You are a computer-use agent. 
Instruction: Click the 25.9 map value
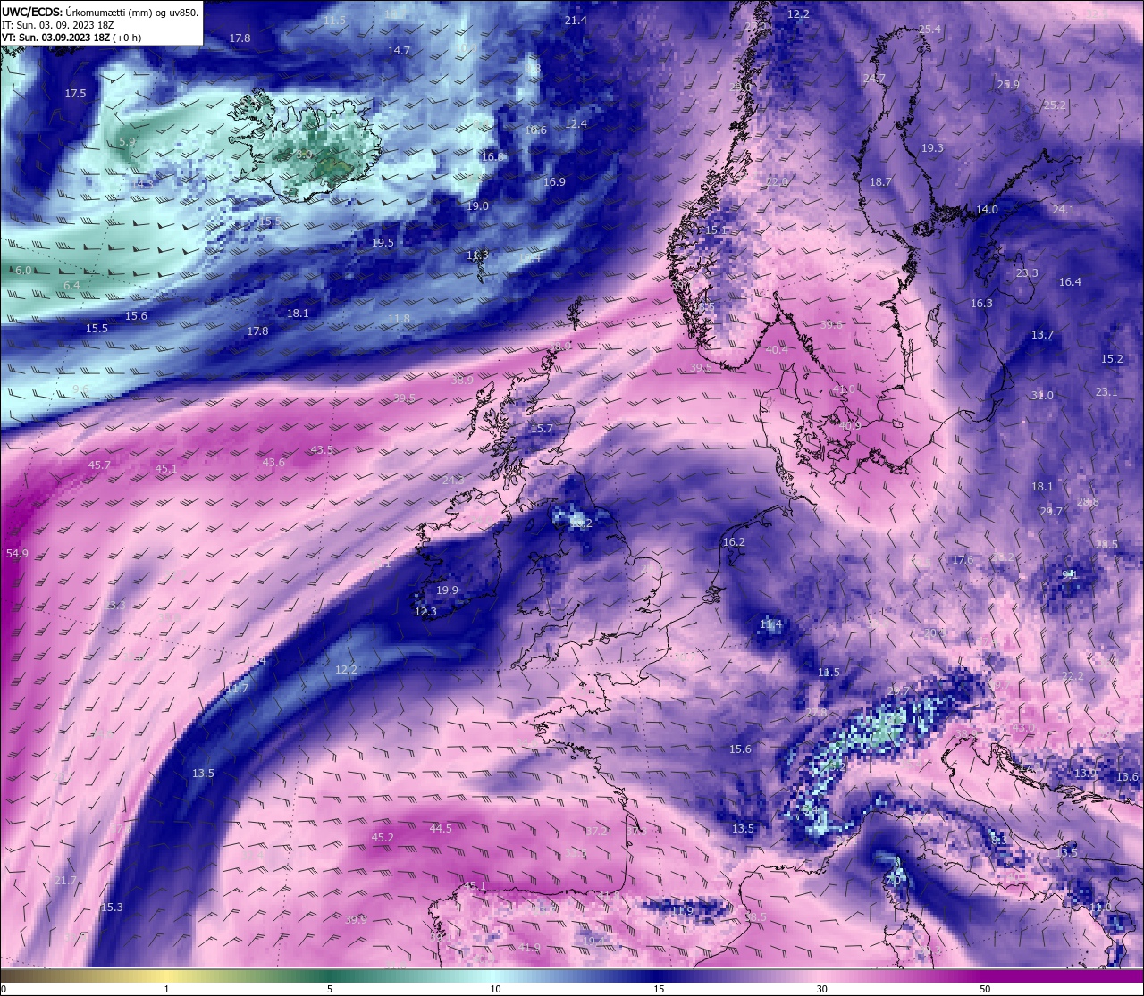coord(1008,85)
